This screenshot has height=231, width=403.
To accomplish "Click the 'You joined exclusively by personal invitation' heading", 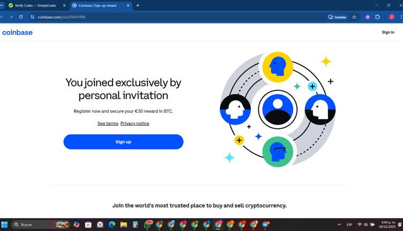I will 123,89.
